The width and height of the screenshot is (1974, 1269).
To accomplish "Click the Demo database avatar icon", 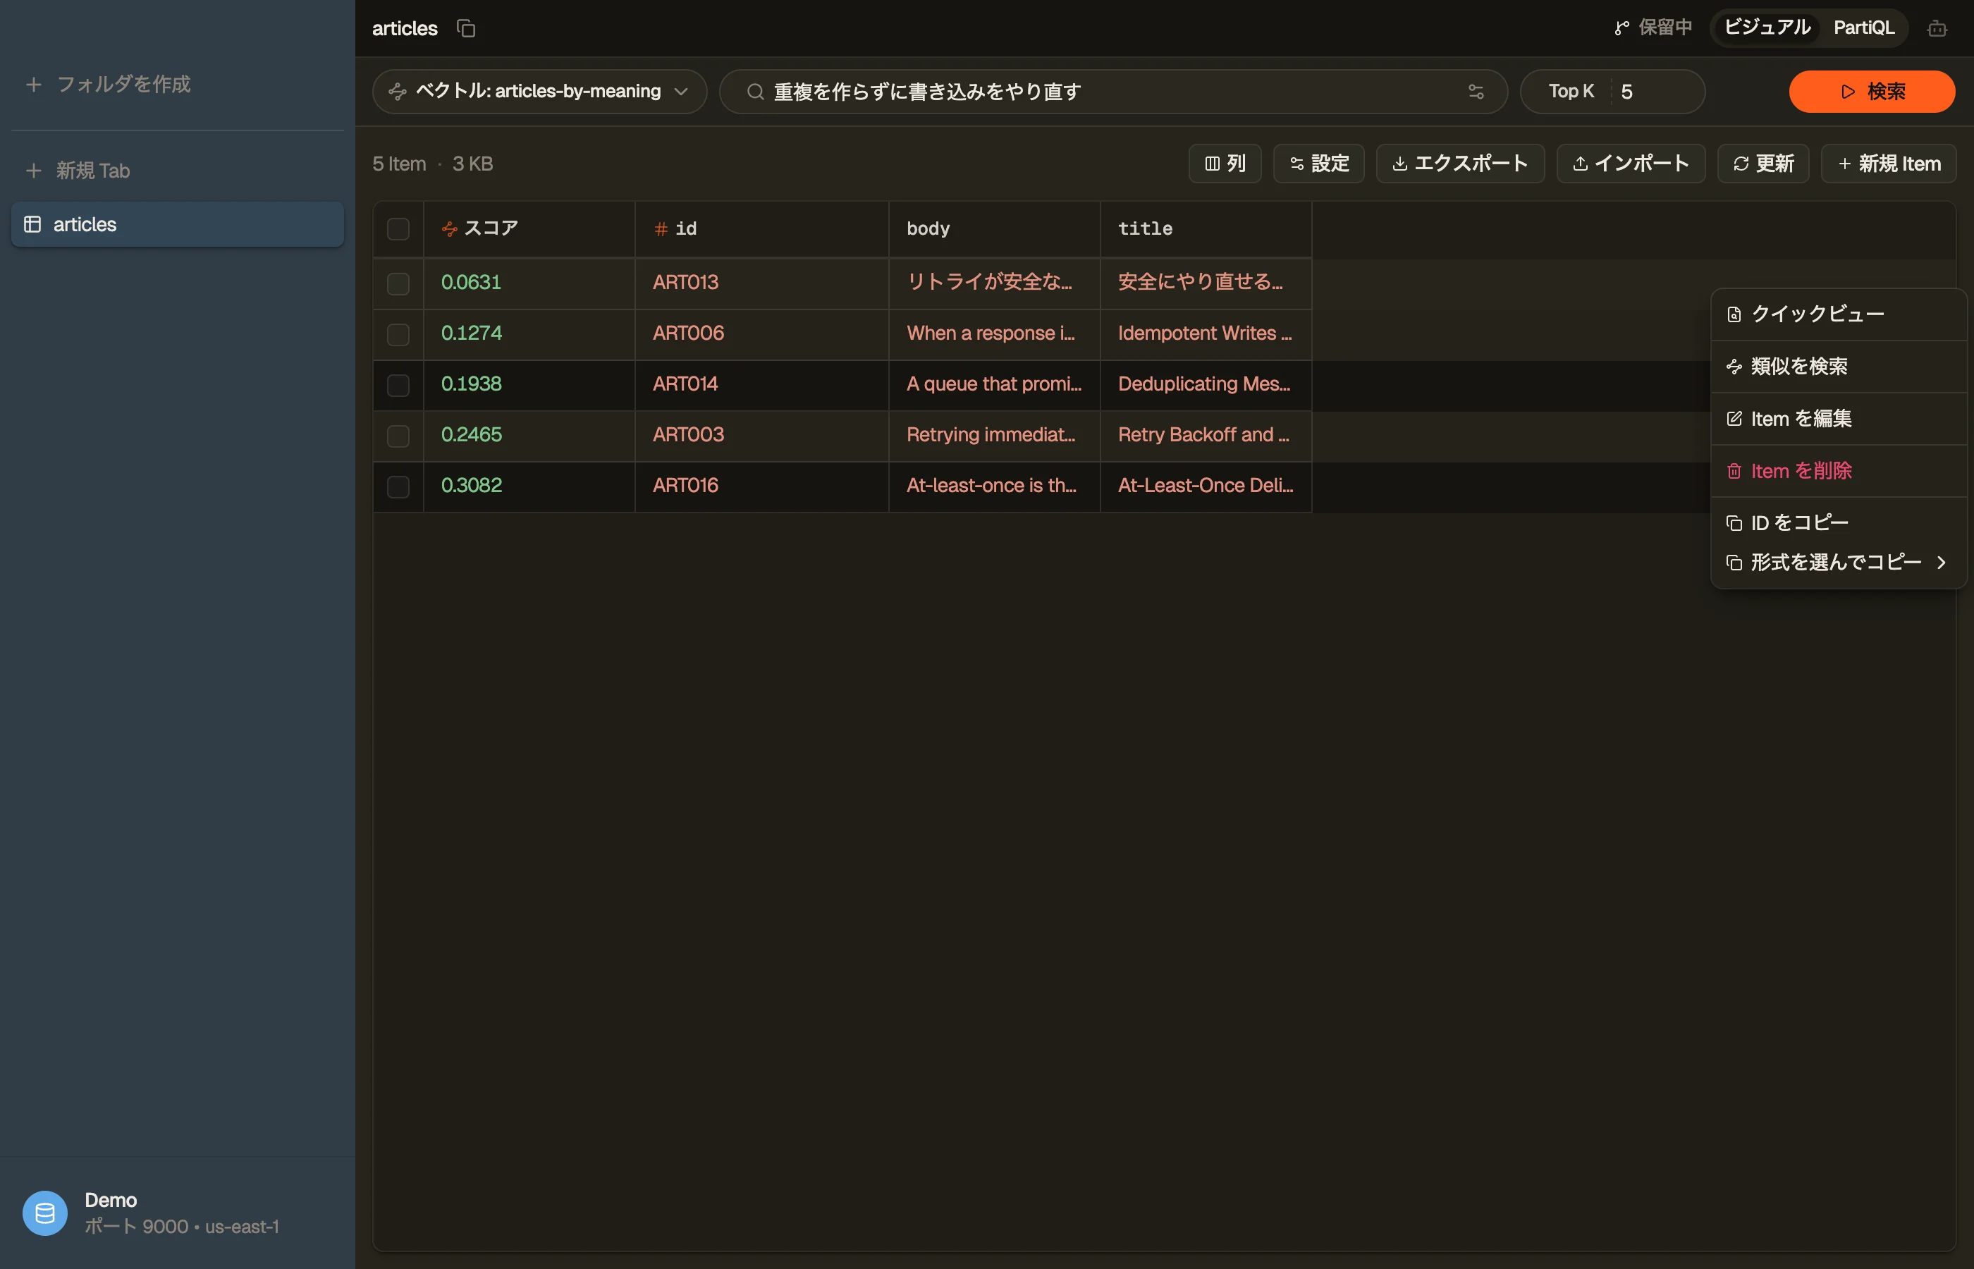I will [44, 1213].
